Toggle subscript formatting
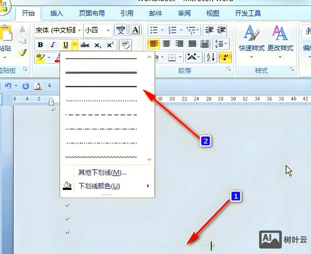Viewport: 311px width, 254px height. coord(97,45)
